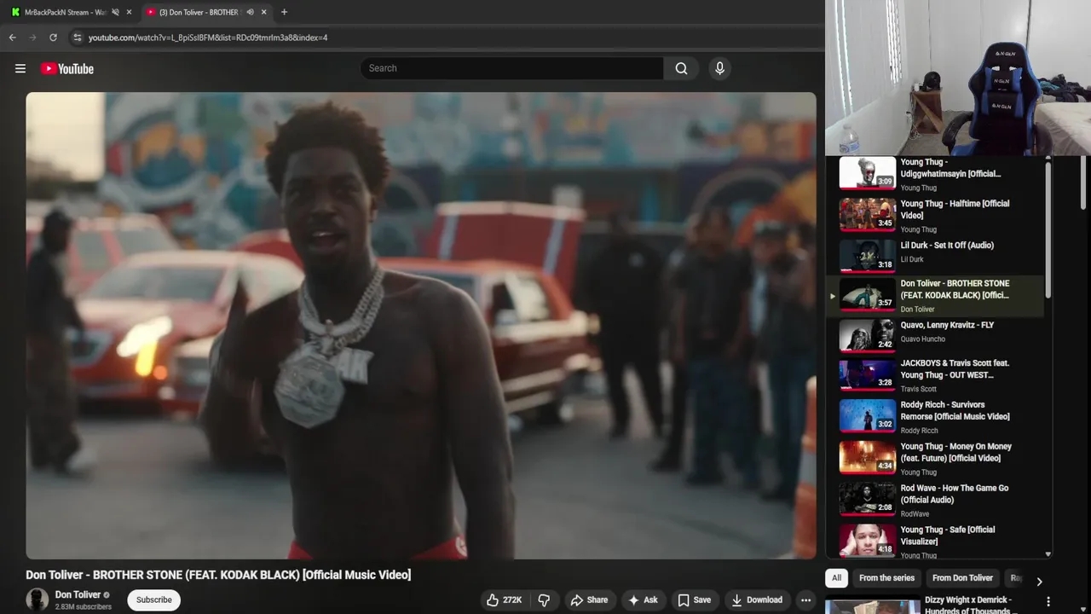This screenshot has width=1091, height=614.
Task: Focus the YouTube Search field
Action: (511, 68)
